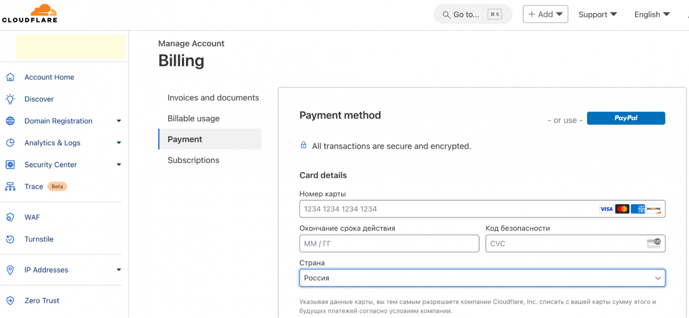
Task: Expand the IP Addresses submenu arrow
Action: point(119,270)
